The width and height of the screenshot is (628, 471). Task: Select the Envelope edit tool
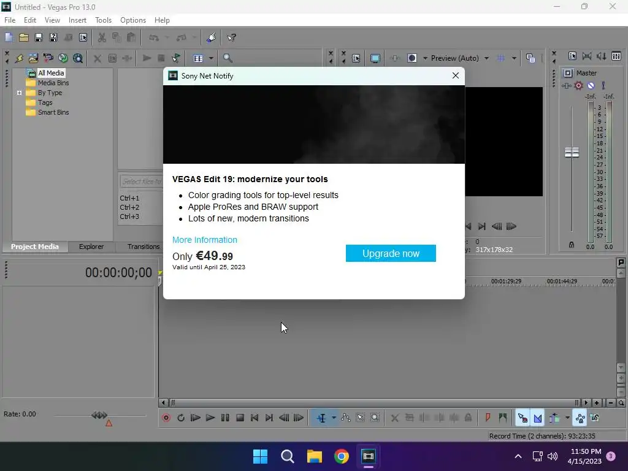click(x=346, y=418)
